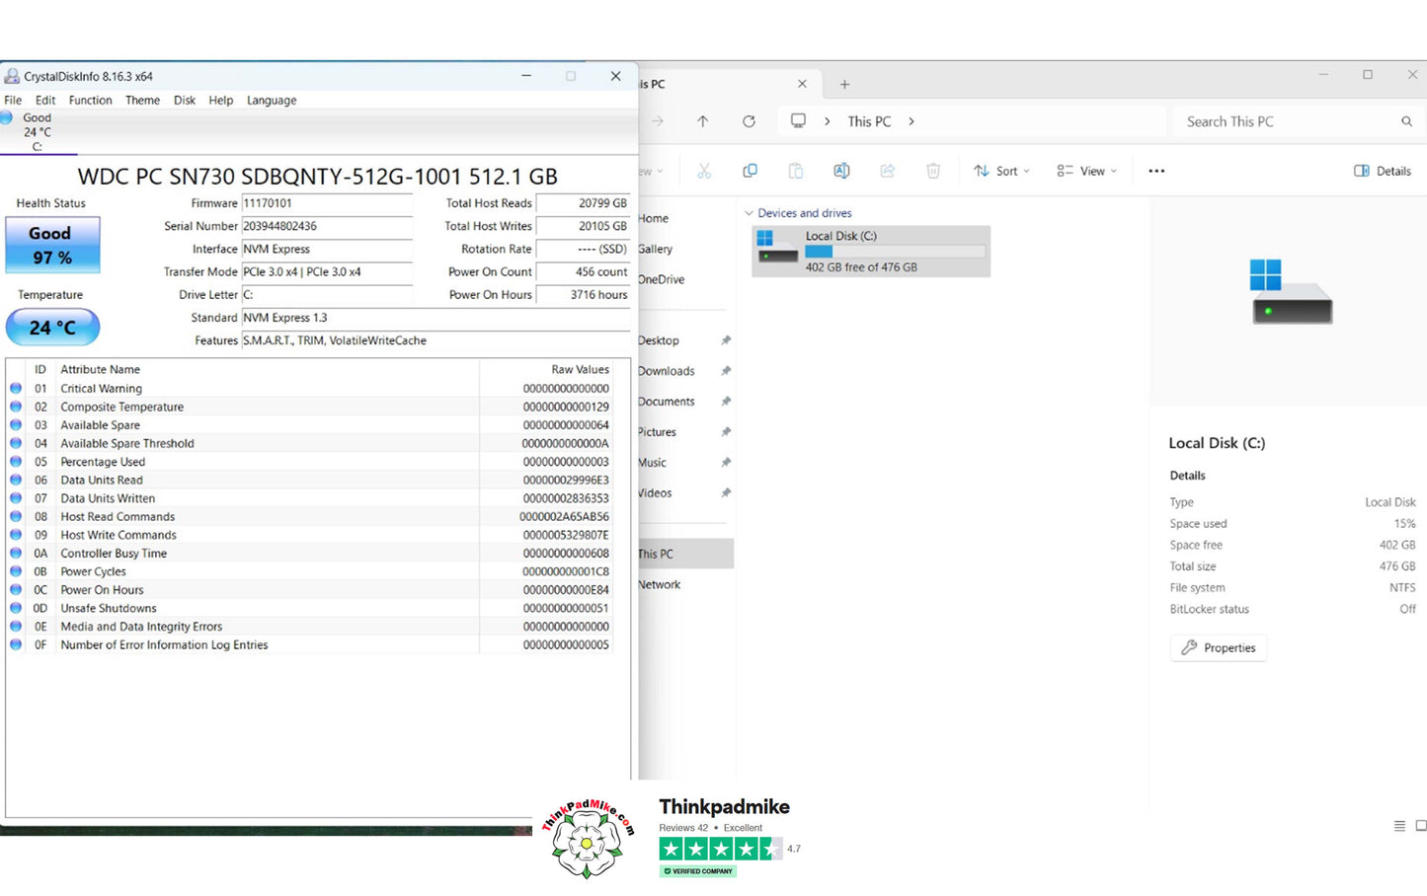Expand the chevron after This PC breadcrumb

(911, 121)
